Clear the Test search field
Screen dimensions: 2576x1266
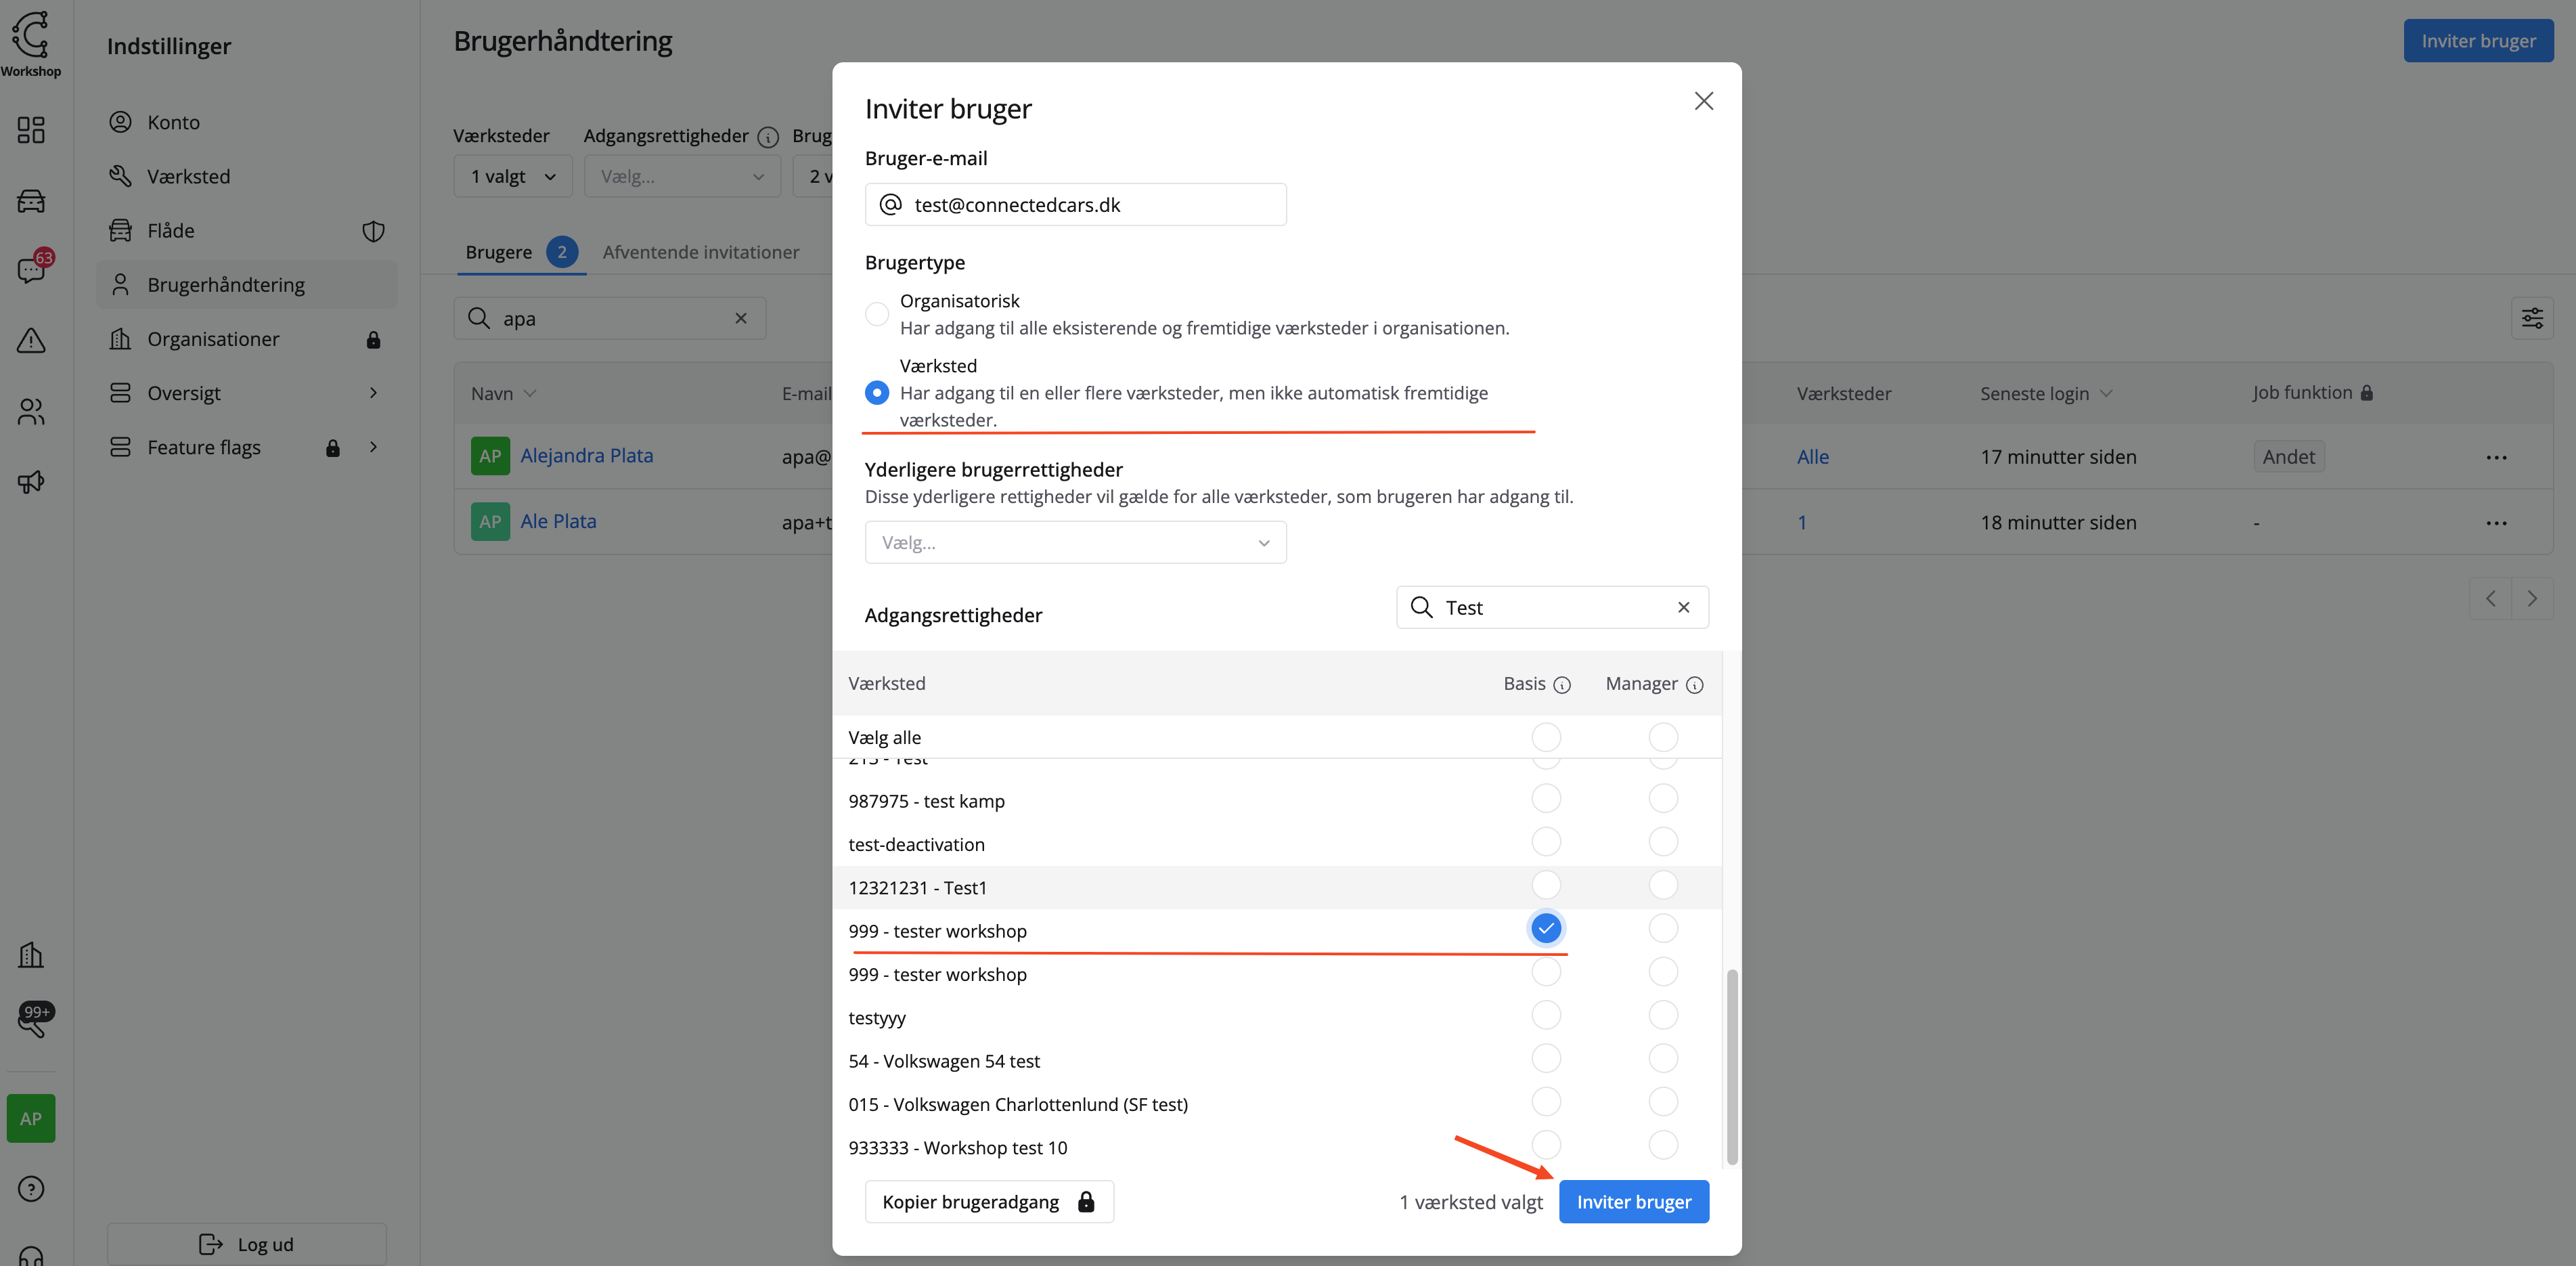click(x=1683, y=607)
